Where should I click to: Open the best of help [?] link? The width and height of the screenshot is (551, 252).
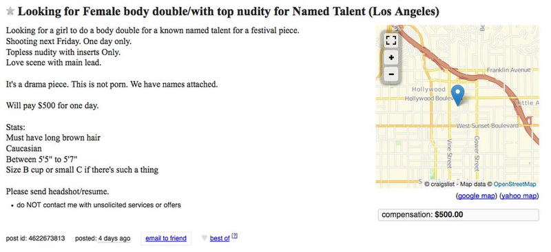(234, 236)
